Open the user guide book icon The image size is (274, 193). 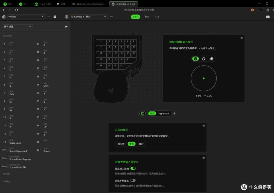coord(268,17)
